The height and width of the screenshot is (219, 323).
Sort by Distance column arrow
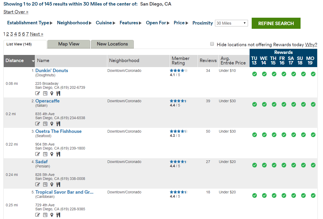point(33,61)
